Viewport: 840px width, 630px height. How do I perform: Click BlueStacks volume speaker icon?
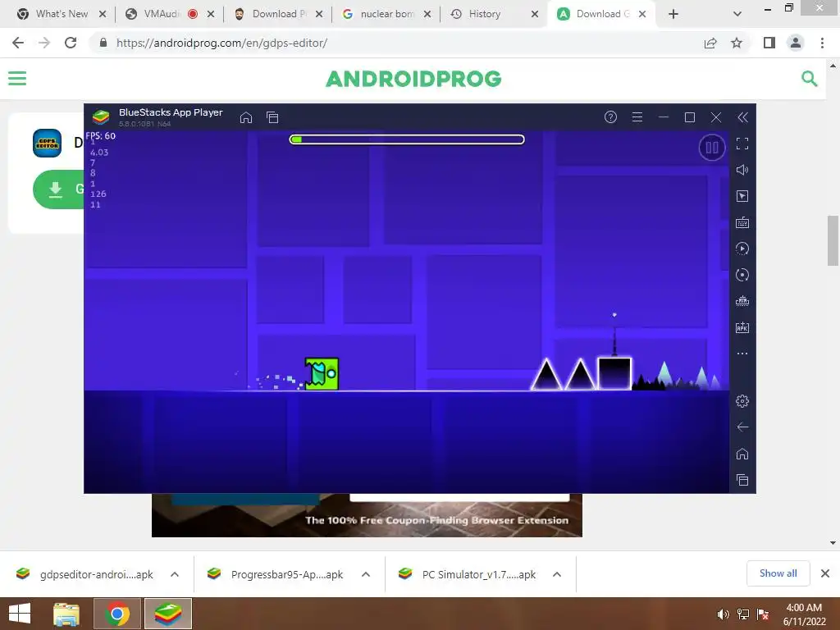point(742,170)
